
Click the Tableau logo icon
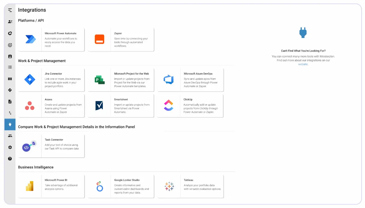(169, 186)
